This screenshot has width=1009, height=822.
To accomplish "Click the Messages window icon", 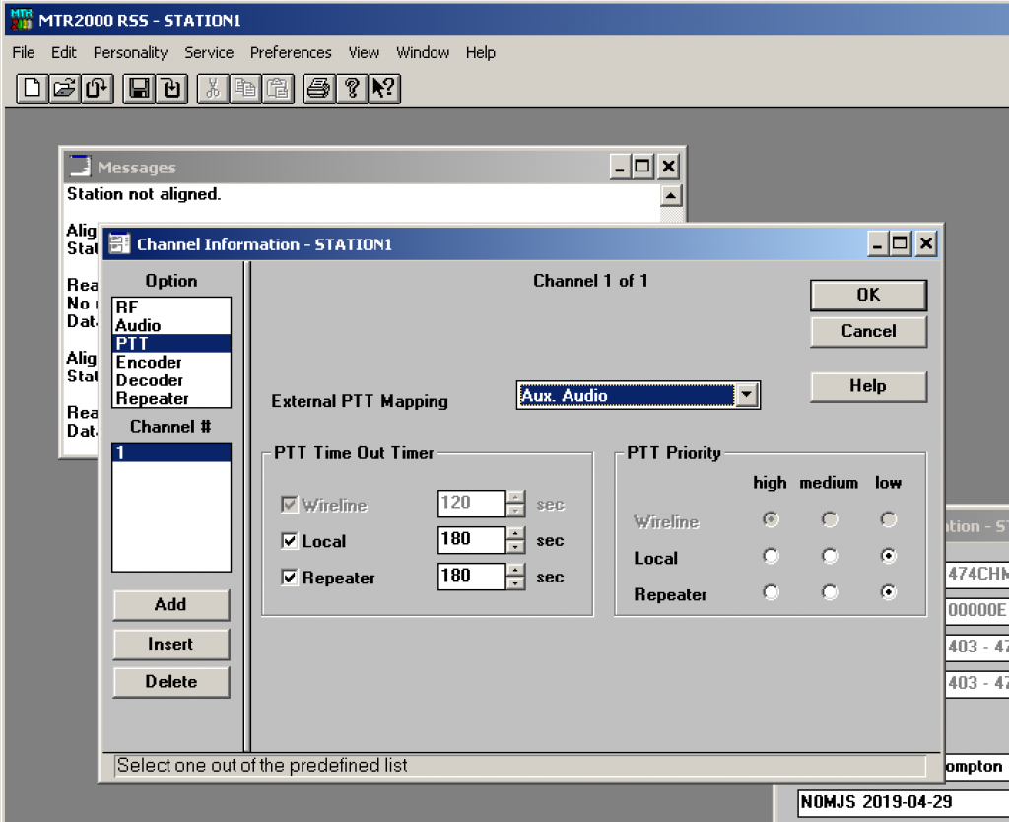I will (x=81, y=166).
